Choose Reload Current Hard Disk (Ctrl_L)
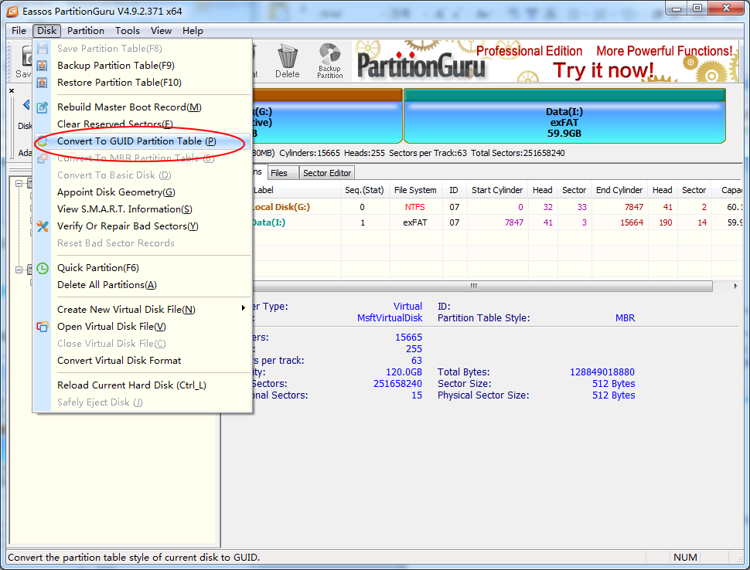The width and height of the screenshot is (750, 570). point(142,385)
